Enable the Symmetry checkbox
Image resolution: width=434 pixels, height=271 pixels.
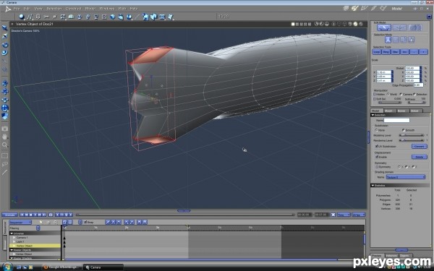click(x=377, y=167)
